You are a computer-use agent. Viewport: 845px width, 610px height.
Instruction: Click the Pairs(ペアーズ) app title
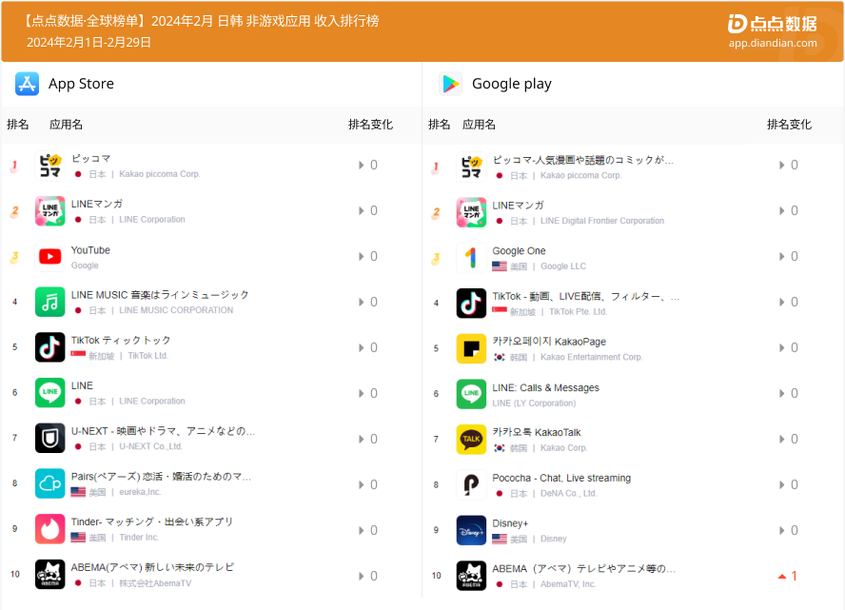[161, 477]
